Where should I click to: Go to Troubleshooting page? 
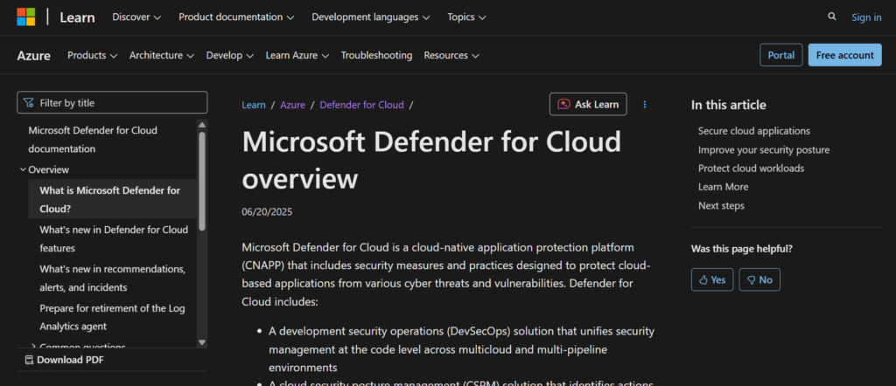click(376, 55)
